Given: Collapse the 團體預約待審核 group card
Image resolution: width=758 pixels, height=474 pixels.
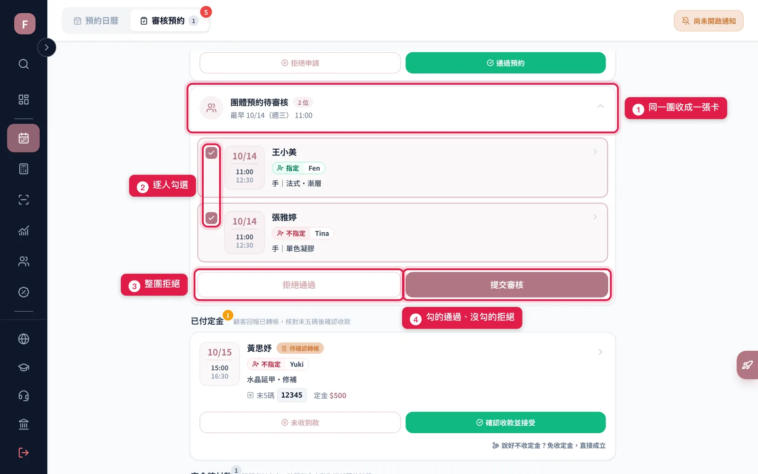Looking at the screenshot, I should tap(600, 106).
